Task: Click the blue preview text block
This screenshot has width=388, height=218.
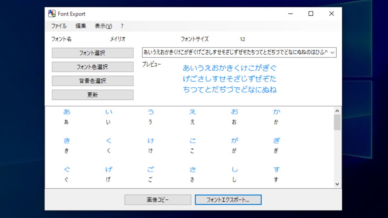Action: [230, 79]
